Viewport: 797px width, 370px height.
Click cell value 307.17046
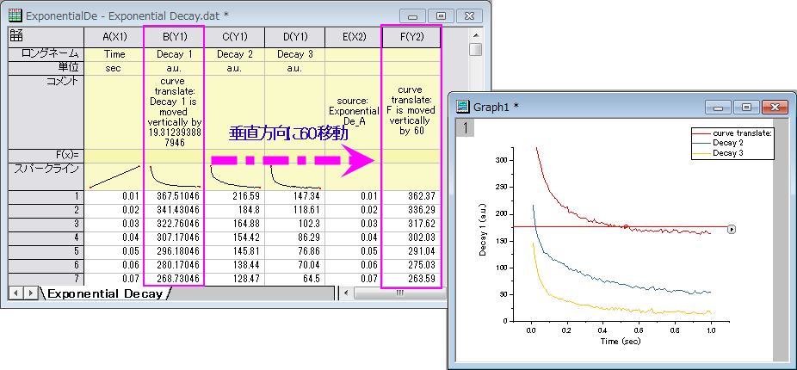point(175,237)
